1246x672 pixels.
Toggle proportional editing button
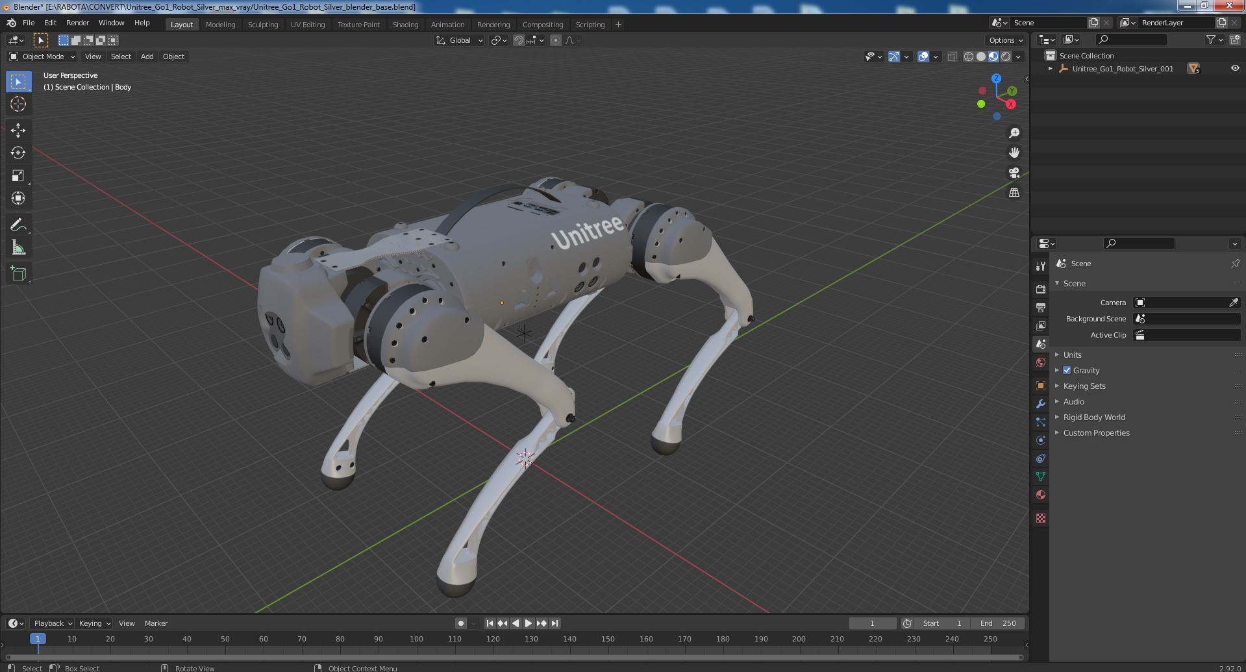[556, 40]
